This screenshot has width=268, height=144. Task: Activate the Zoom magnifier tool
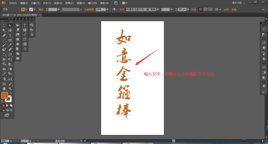pos(10,88)
